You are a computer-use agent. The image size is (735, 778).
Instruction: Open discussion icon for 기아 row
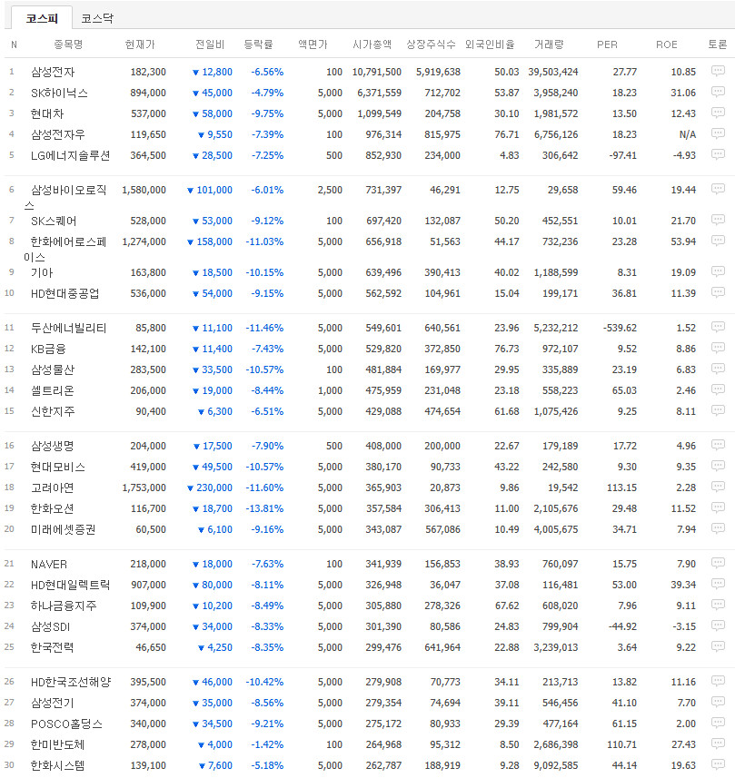[718, 271]
